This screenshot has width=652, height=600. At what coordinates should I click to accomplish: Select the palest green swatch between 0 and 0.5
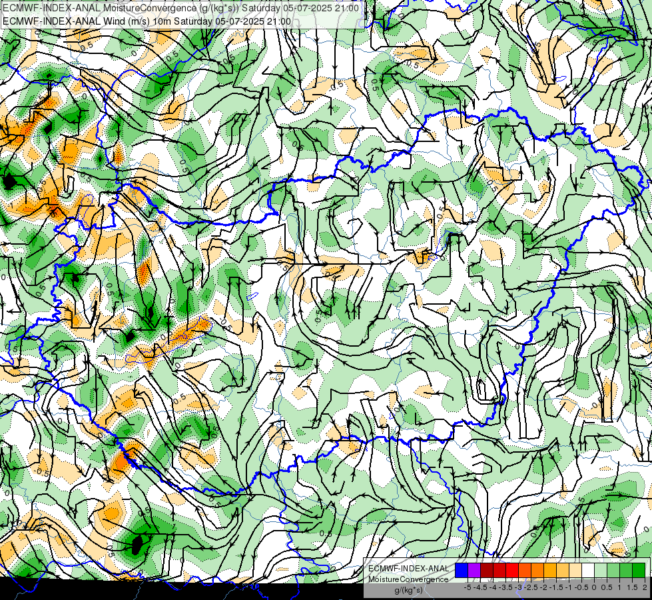[601, 571]
